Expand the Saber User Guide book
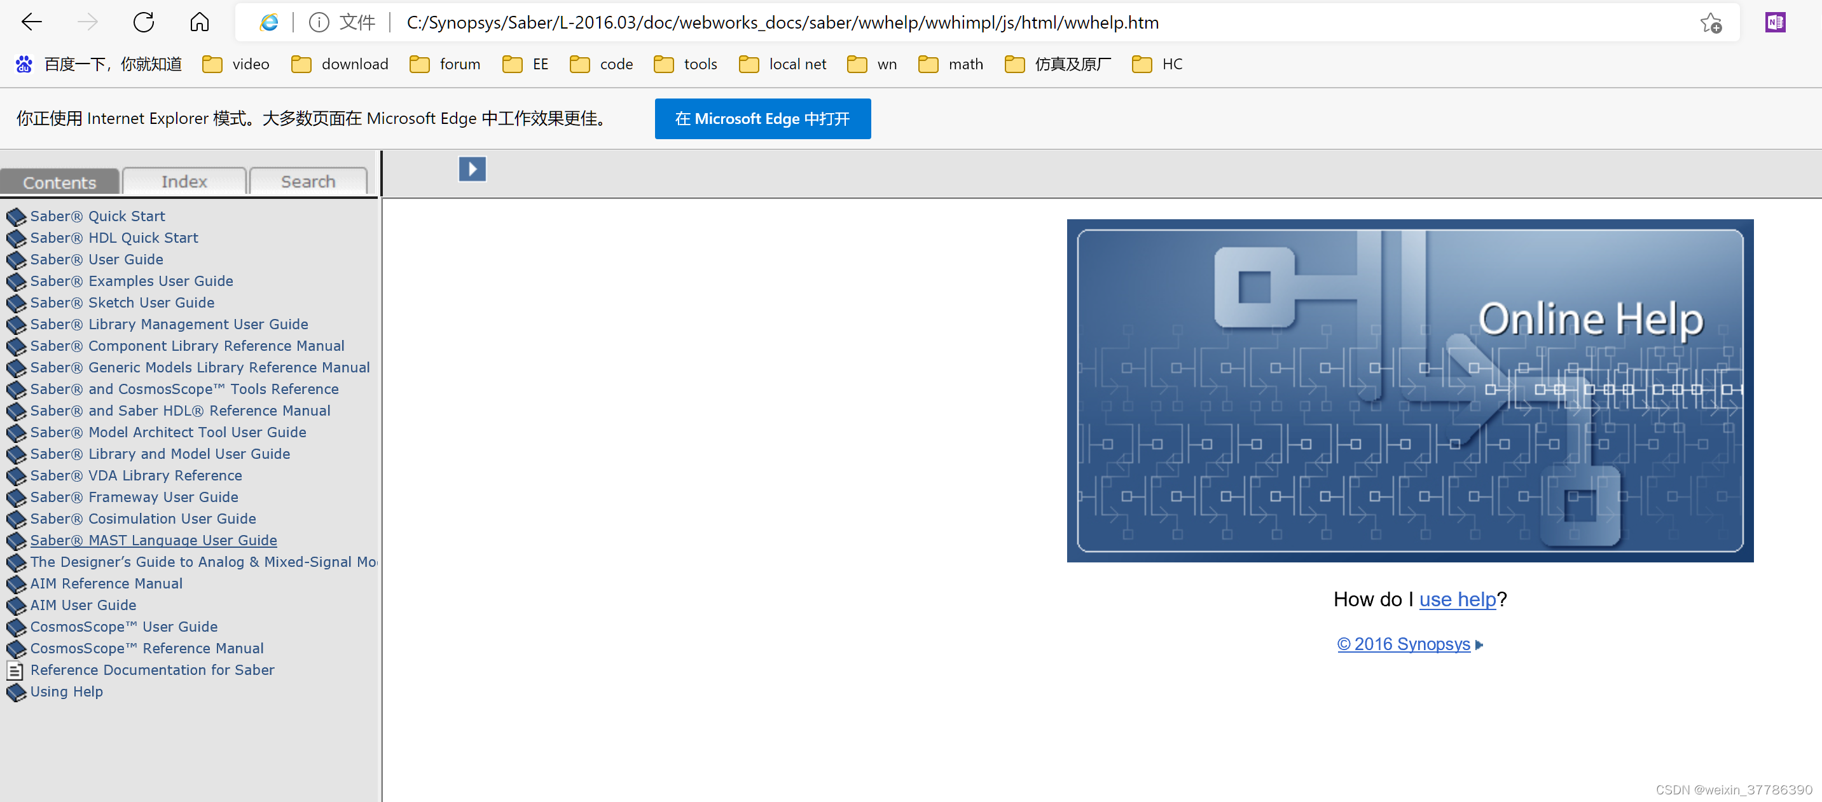The image size is (1822, 802). [x=95, y=259]
